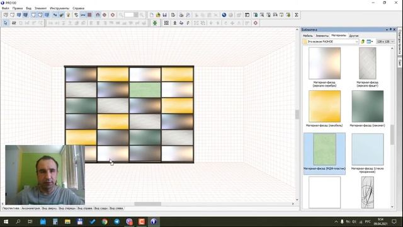Go up one folder in the library

pos(363,42)
